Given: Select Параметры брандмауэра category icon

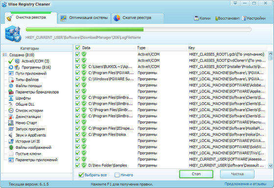Looking at the screenshot, I should coord(11,92).
